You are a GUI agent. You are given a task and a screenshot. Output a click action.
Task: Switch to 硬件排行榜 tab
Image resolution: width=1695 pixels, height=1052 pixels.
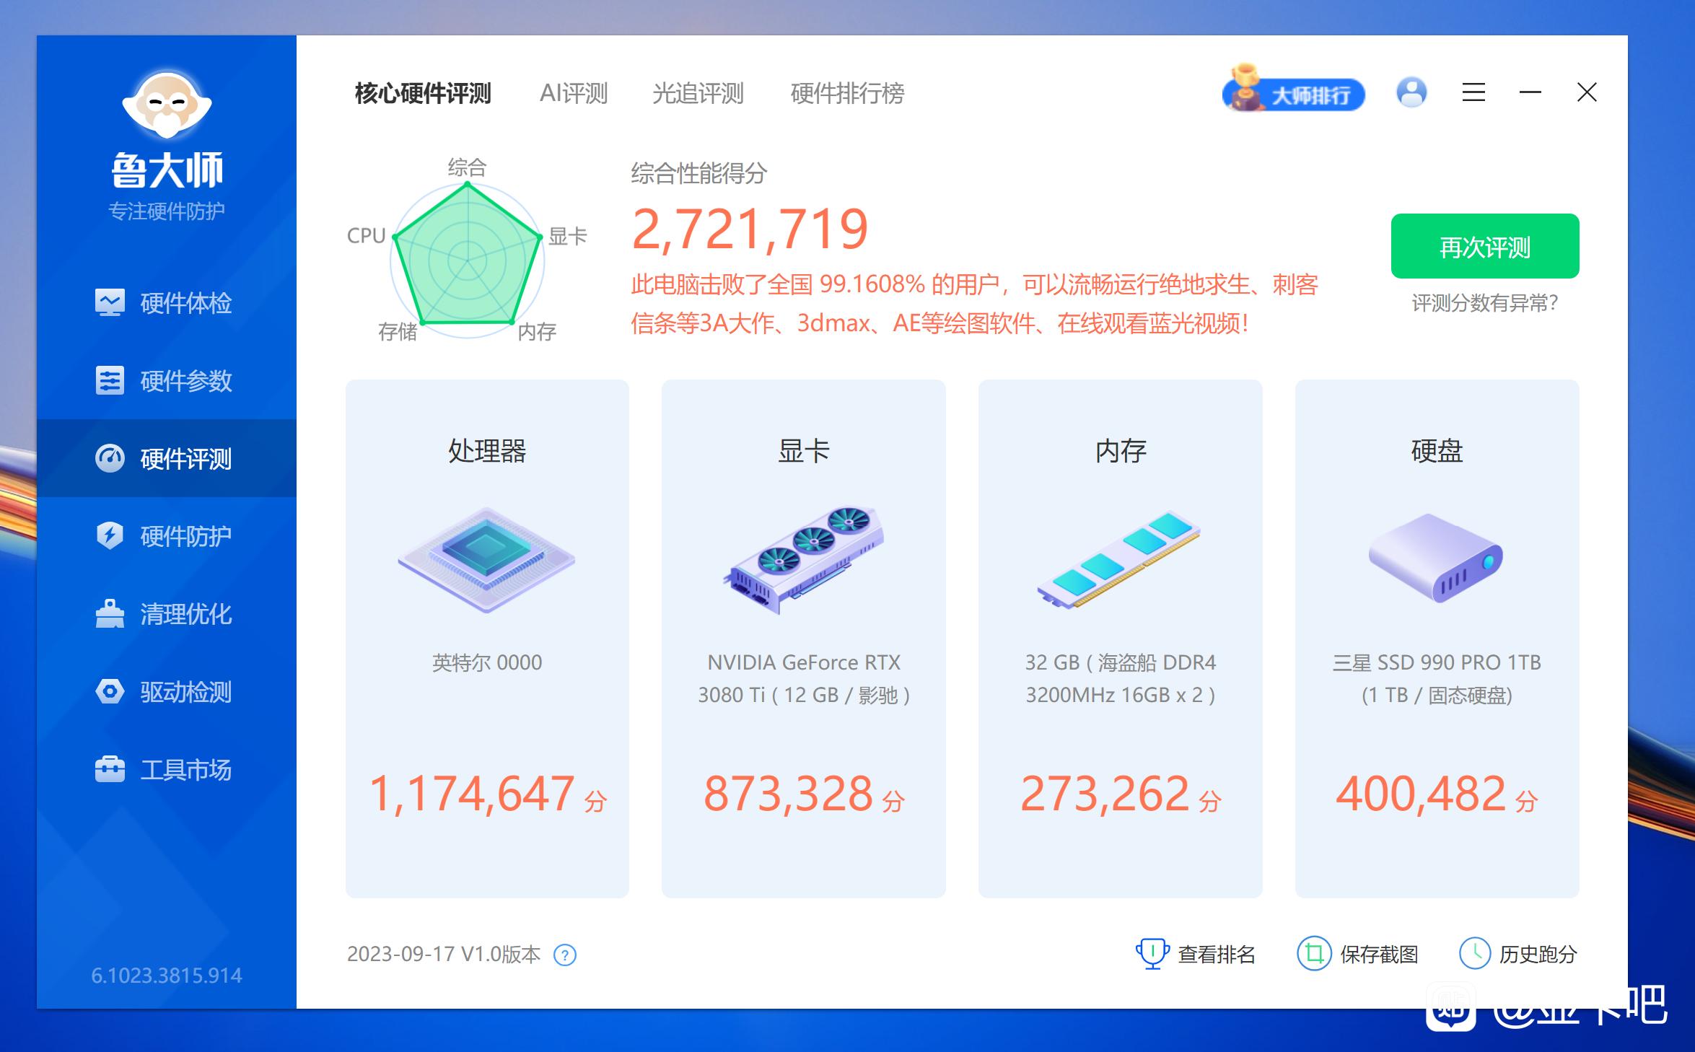(x=847, y=93)
